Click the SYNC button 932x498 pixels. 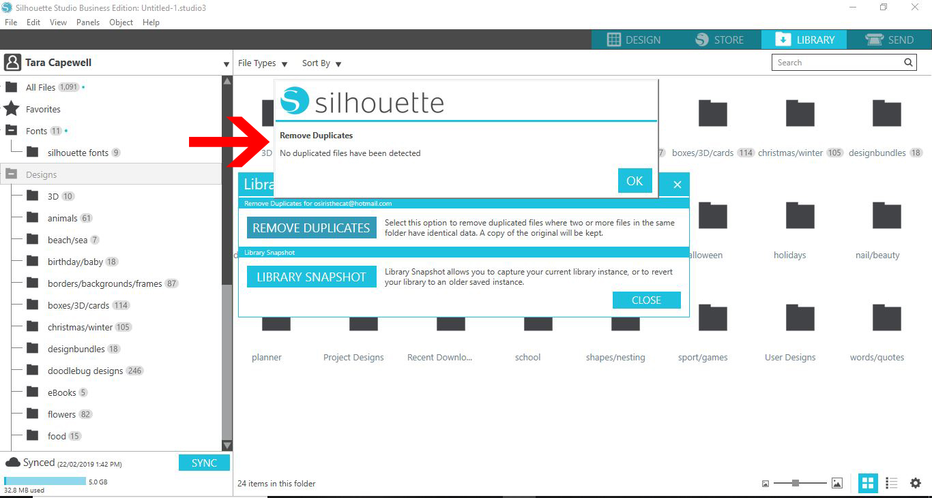[204, 463]
